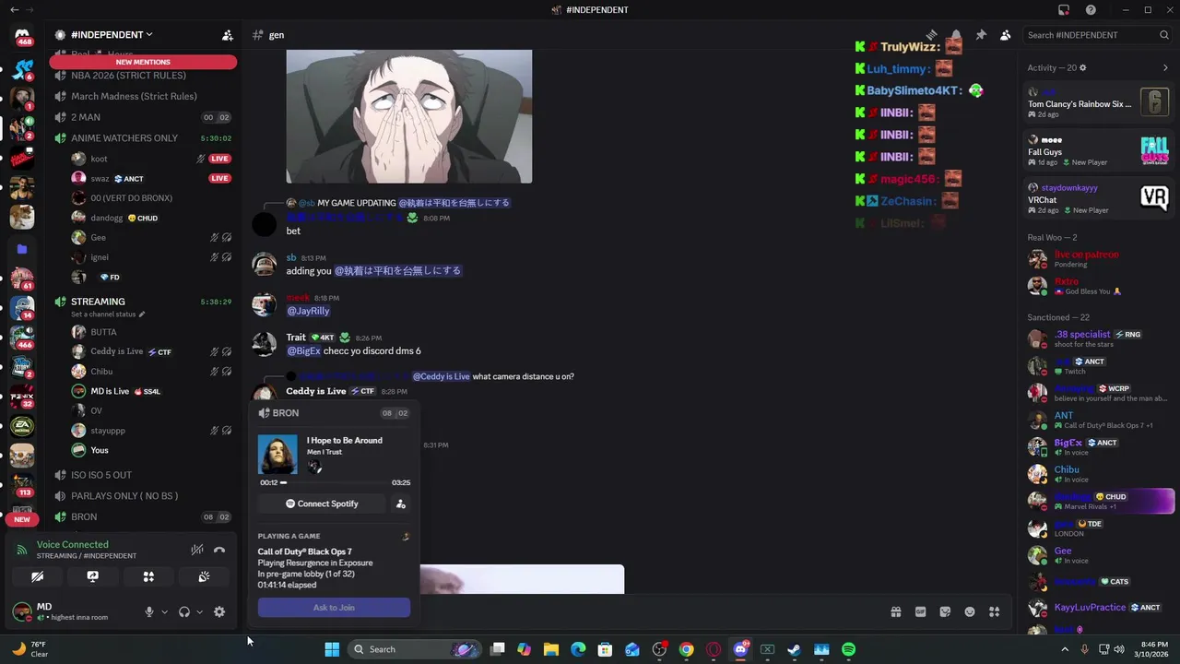
Task: Open microphone input options arrow
Action: (x=164, y=611)
